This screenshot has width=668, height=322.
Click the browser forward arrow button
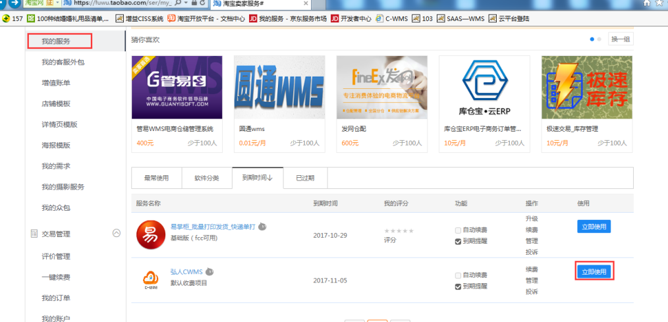tap(15, 3)
